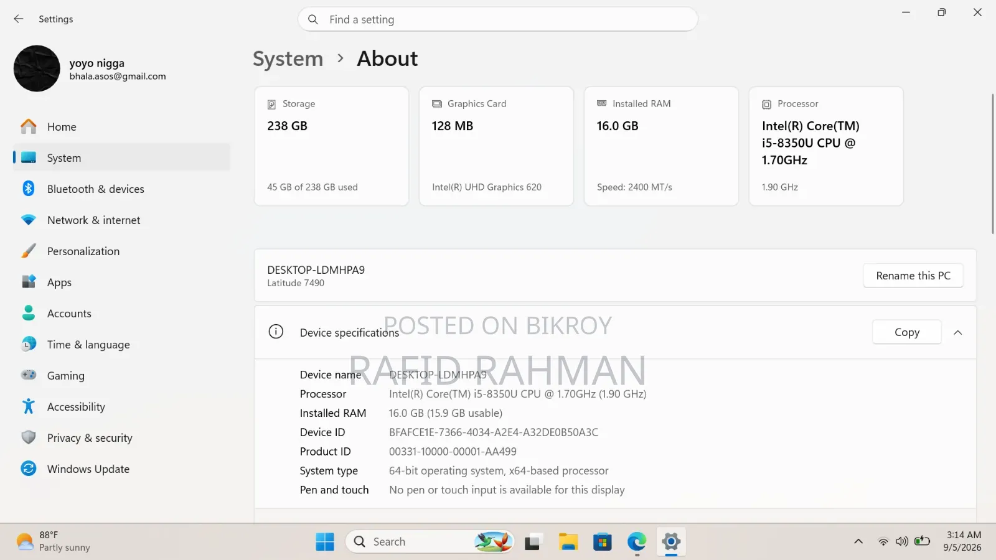Open the Home settings page
The image size is (996, 560).
click(122, 126)
